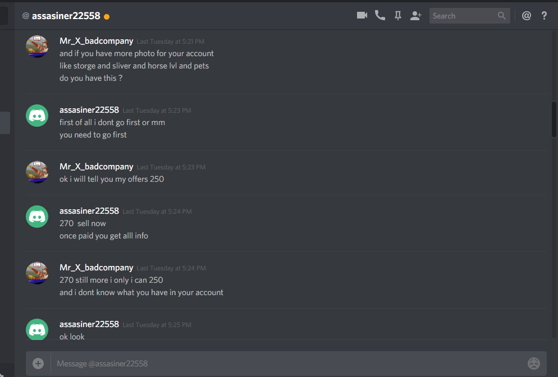Image resolution: width=558 pixels, height=377 pixels.
Task: Click assasiner22558 username at 5:25 PM message
Action: (x=89, y=324)
